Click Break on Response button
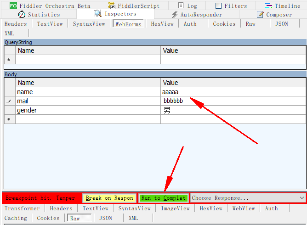 click(x=109, y=198)
